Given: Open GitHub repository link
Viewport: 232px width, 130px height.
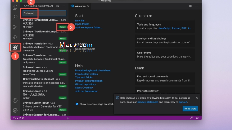Looking at the screenshot, I should (x=85, y=84).
